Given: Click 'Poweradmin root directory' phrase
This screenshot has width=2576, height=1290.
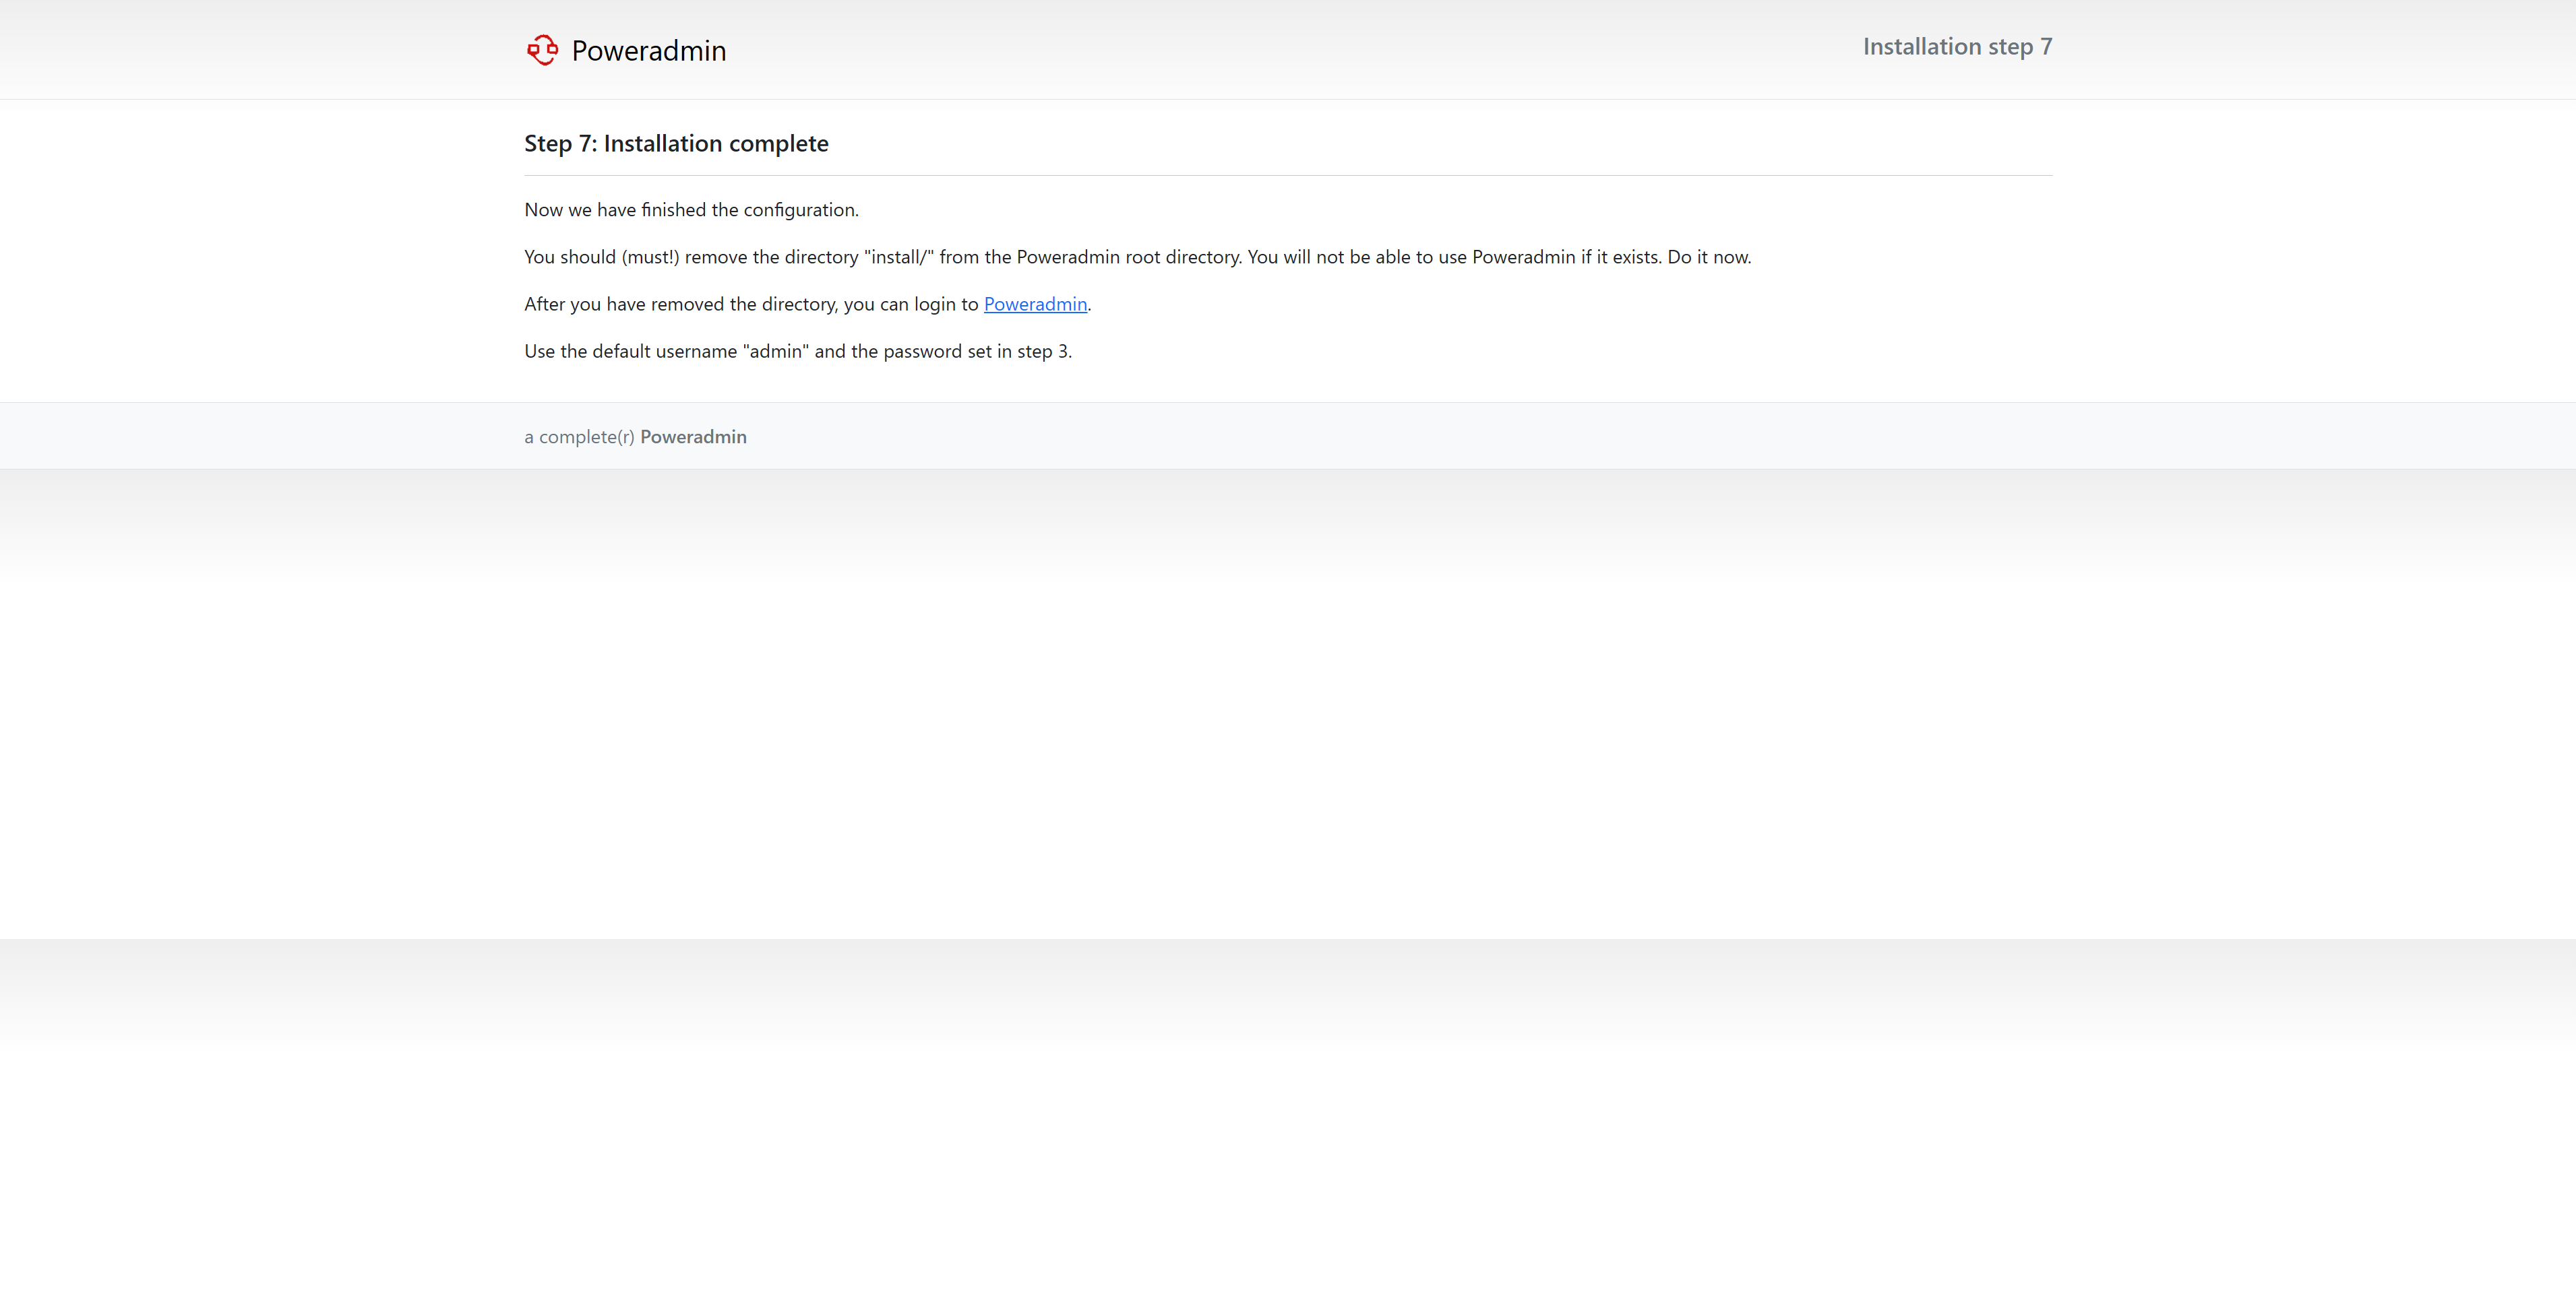Looking at the screenshot, I should click(x=1128, y=257).
